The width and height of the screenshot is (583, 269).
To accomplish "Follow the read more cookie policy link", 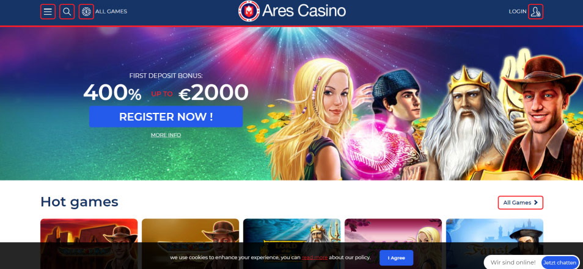I will coord(315,257).
